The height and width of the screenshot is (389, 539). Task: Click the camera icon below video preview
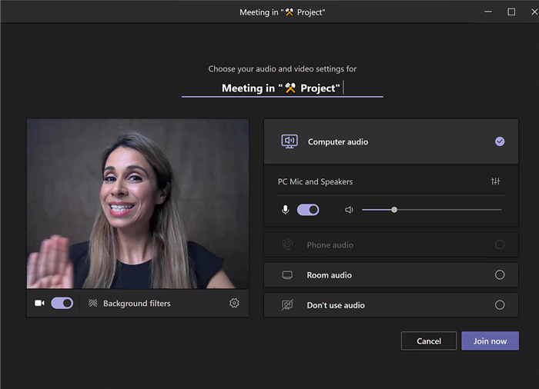[39, 303]
